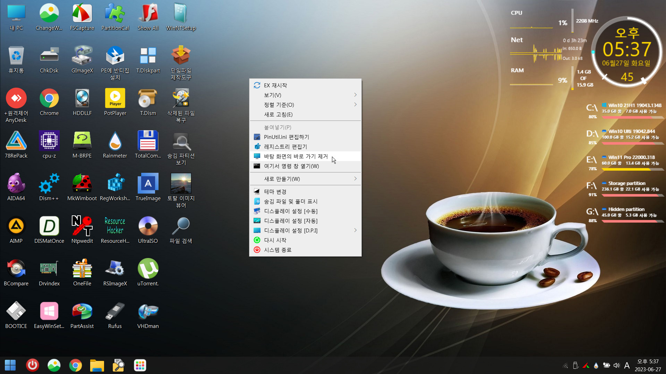The height and width of the screenshot is (374, 666).
Task: Expand 디스플레이 설정 [D.P.I] submenu arrow
Action: (355, 230)
